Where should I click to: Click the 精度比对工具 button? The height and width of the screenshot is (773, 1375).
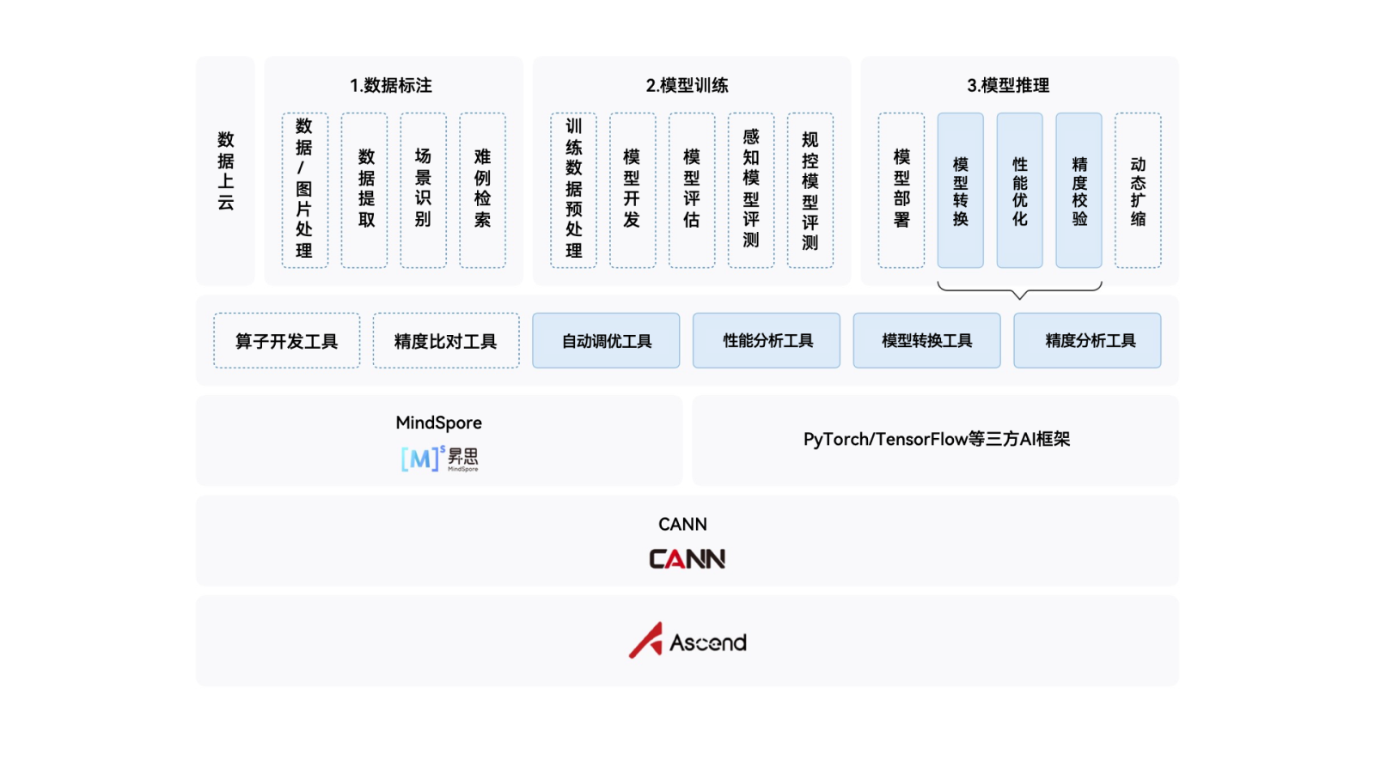(x=445, y=340)
